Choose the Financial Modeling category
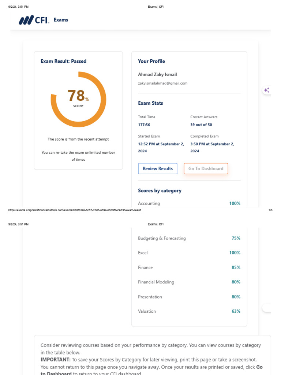 [x=156, y=282]
